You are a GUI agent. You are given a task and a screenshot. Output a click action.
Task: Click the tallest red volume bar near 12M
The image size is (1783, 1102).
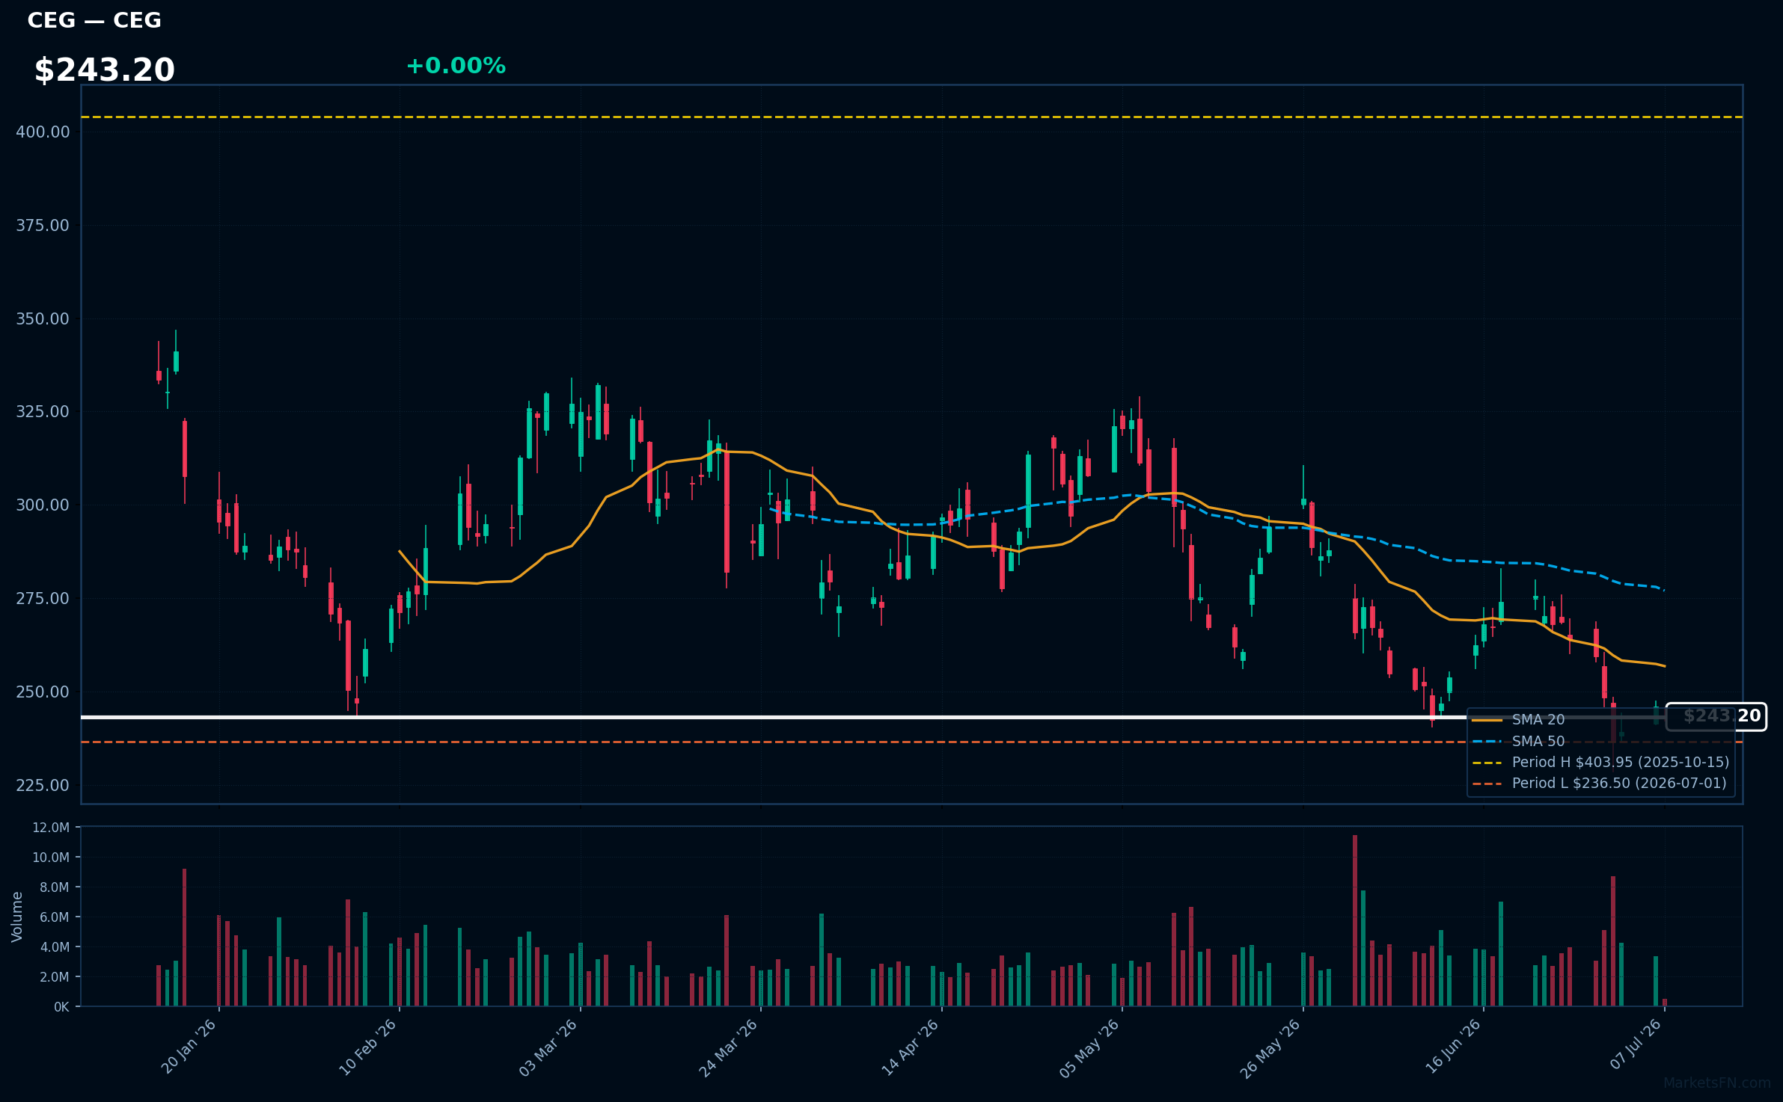tap(1355, 920)
